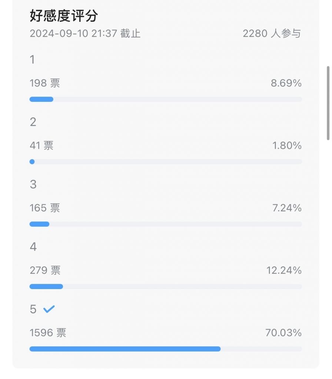Screen dimensions: 332x379
Task: Tap the 2280 人参与 participant count
Action: (x=272, y=33)
